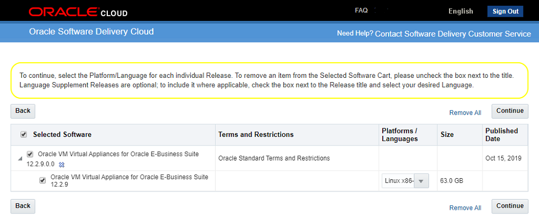Open Contact Software Delivery Customer Service link
This screenshot has width=539, height=220.
click(x=453, y=33)
